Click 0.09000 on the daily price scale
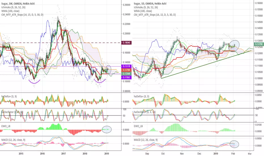Screen dimensions: 264x156 click(259, 91)
